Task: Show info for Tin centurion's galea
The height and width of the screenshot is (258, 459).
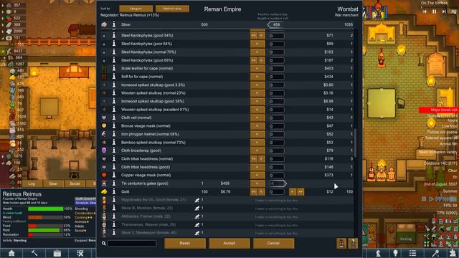Action: click(x=114, y=183)
